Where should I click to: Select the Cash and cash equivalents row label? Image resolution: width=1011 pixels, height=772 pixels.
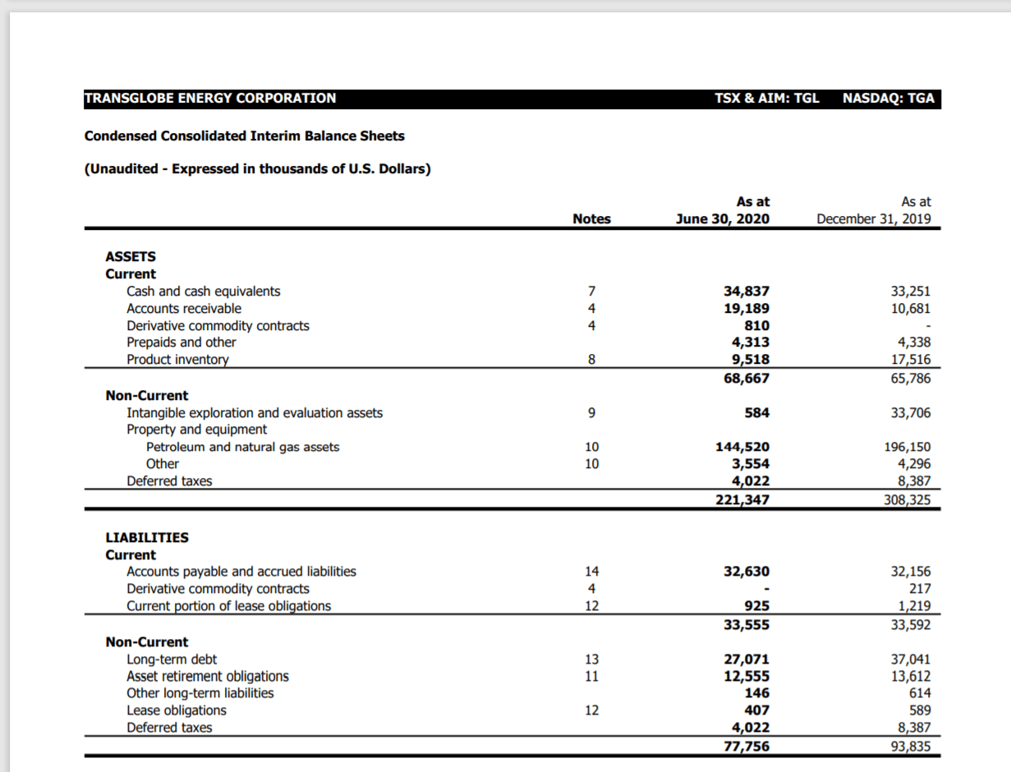click(203, 291)
